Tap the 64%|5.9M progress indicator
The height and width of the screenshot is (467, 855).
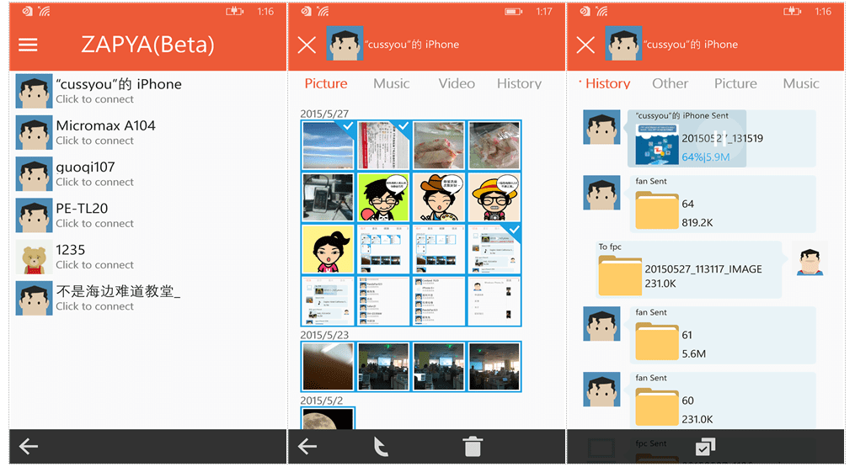pyautogui.click(x=706, y=157)
